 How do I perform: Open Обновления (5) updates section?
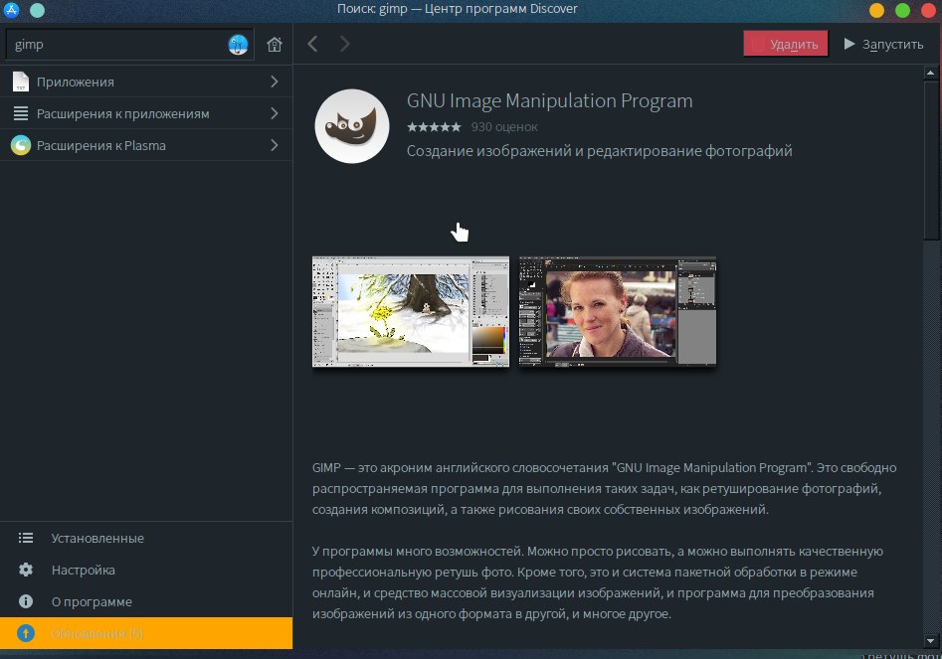146,633
